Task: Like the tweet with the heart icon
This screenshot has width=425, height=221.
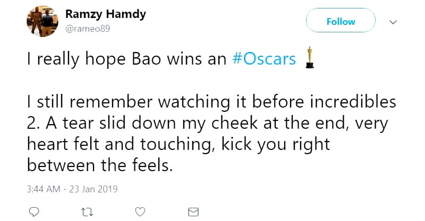Action: 140,211
